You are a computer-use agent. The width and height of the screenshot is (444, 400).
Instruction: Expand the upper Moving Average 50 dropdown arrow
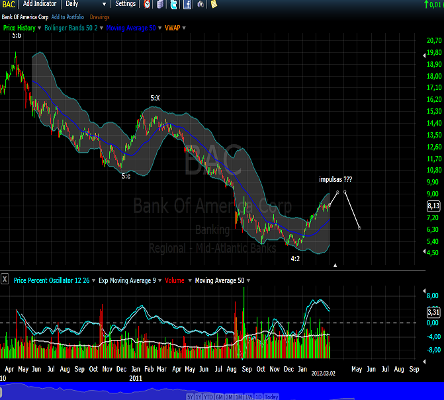(x=159, y=28)
